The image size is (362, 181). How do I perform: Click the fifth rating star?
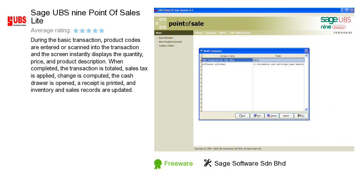(x=102, y=31)
